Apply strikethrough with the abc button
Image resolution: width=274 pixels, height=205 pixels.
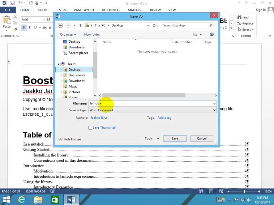pos(45,28)
